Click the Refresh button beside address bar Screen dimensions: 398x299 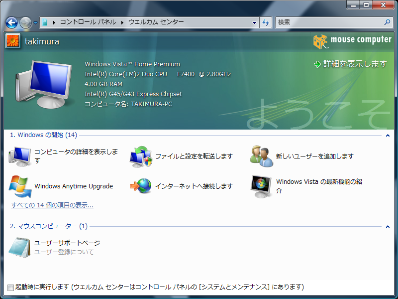pyautogui.click(x=266, y=22)
